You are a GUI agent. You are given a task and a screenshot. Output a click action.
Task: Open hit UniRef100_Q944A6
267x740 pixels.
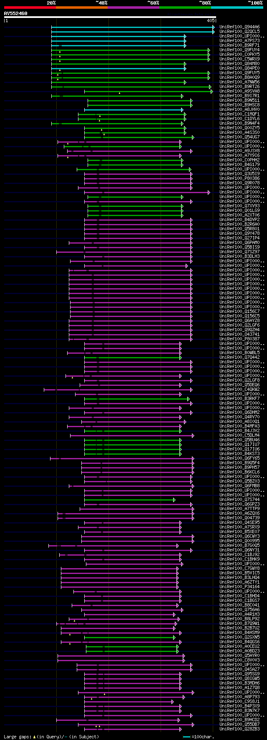(239, 27)
